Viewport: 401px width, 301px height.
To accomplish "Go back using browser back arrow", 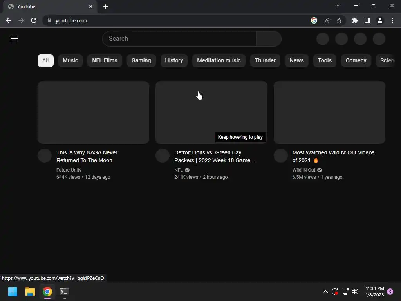I will pos(9,20).
